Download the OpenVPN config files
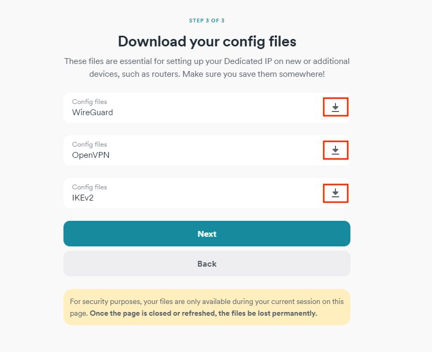This screenshot has width=432, height=352. coord(335,150)
